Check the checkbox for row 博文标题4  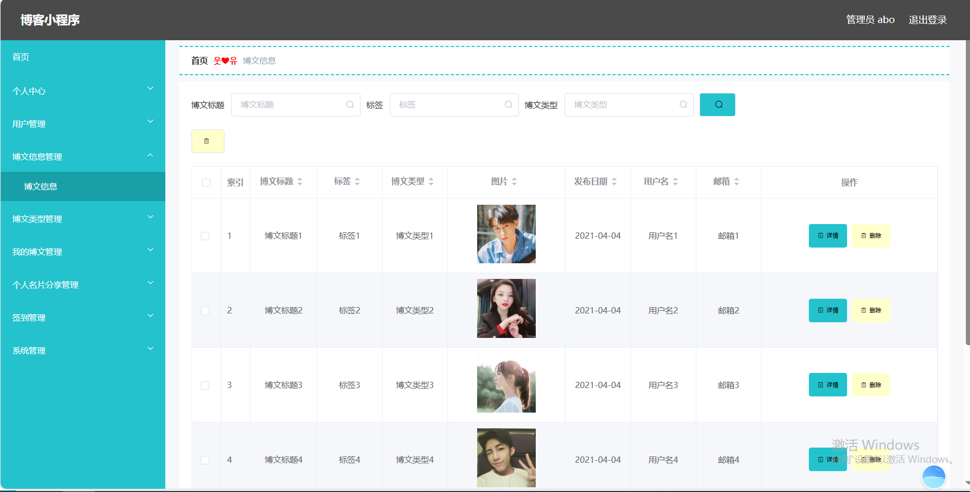tap(205, 460)
